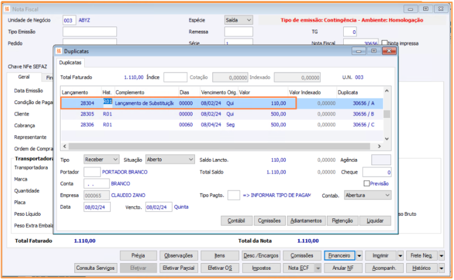Screen dimensions: 454x280
Task: Click the Duplicatas window title icon
Action: 59,52
